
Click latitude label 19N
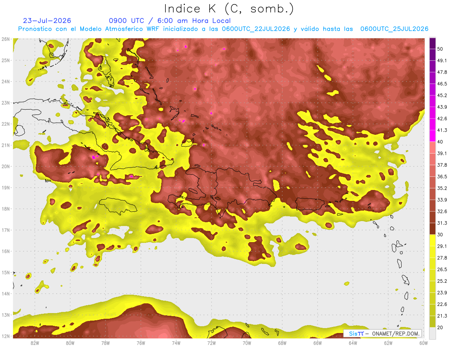[6, 187]
